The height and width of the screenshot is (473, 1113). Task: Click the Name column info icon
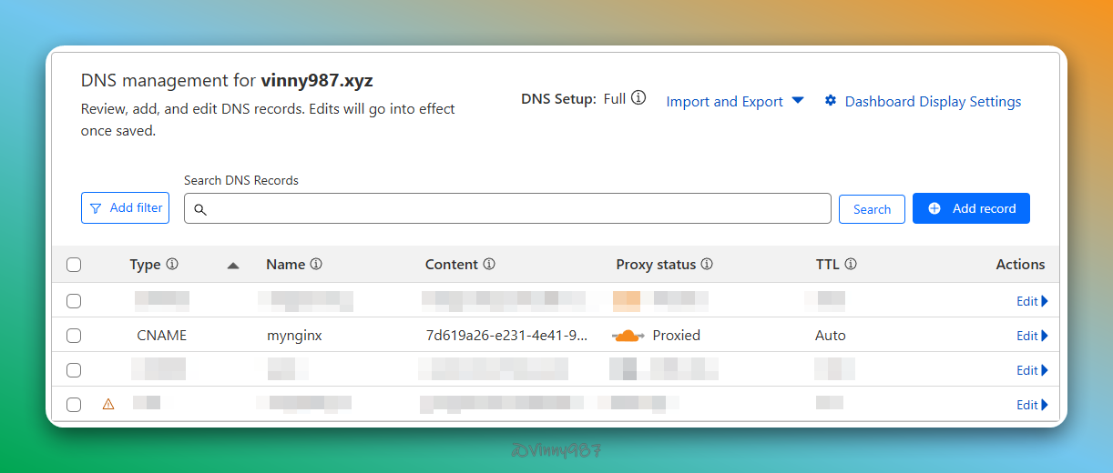click(316, 265)
